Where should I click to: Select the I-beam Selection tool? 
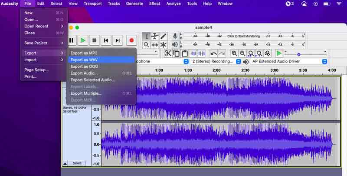coord(146,36)
